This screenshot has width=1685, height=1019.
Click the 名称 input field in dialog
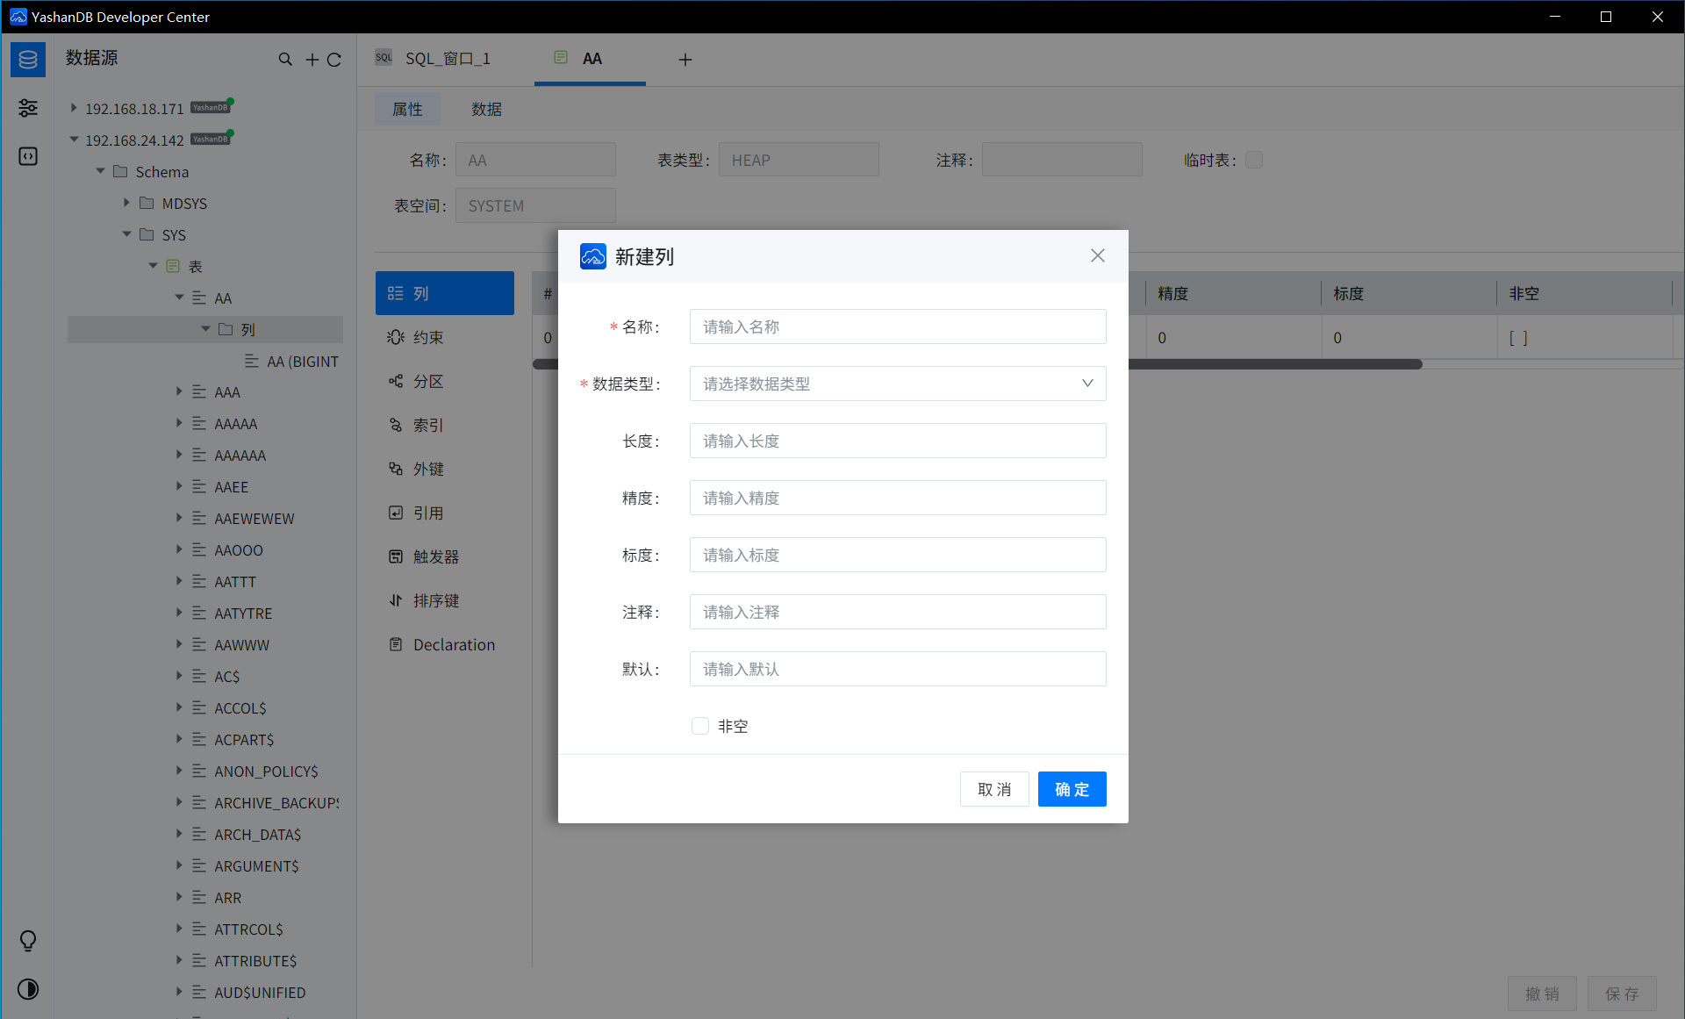click(898, 327)
